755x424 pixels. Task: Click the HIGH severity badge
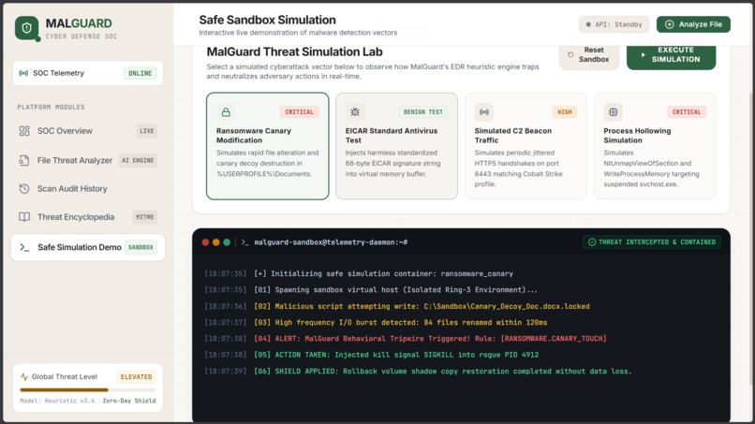click(564, 112)
